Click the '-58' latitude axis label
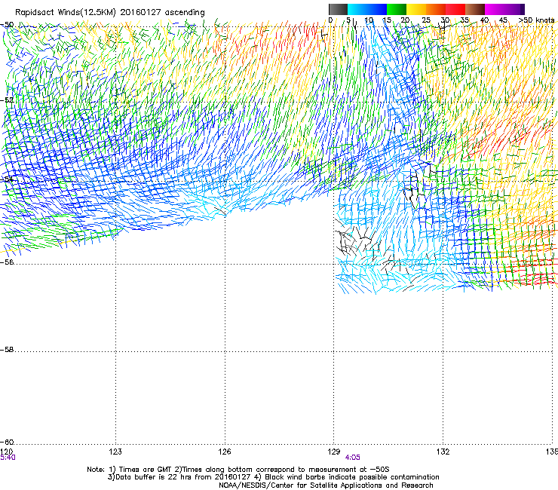Viewport: 558px width, 490px height. pos(7,350)
